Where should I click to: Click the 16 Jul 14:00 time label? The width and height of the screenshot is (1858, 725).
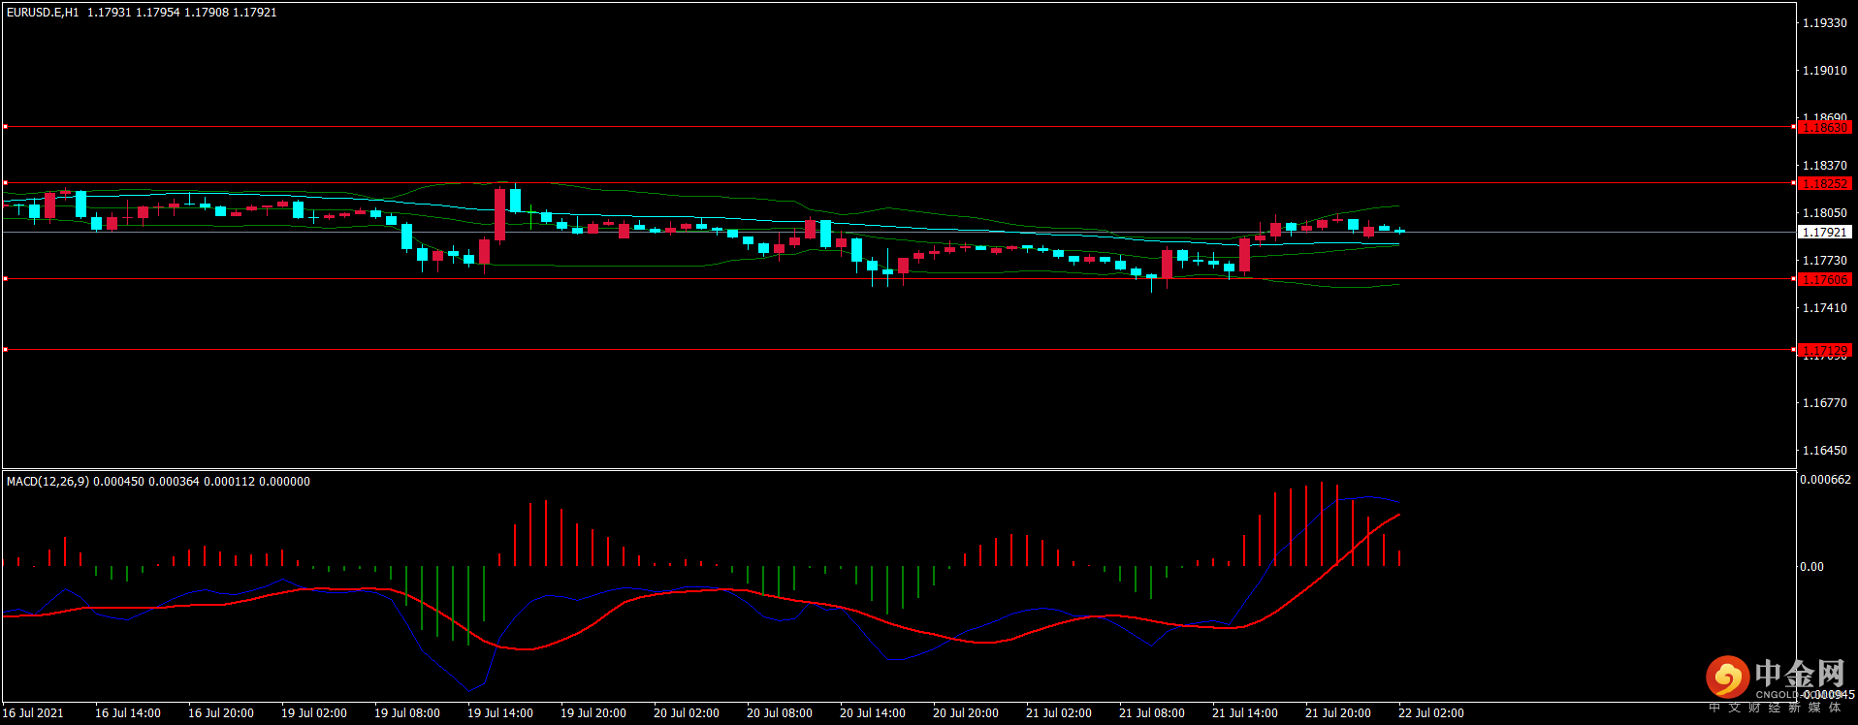(128, 713)
